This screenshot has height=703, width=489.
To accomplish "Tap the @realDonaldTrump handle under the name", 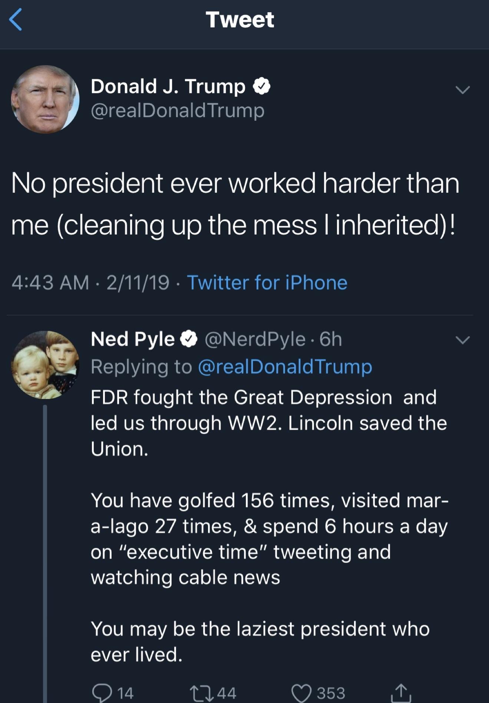I will click(x=178, y=110).
